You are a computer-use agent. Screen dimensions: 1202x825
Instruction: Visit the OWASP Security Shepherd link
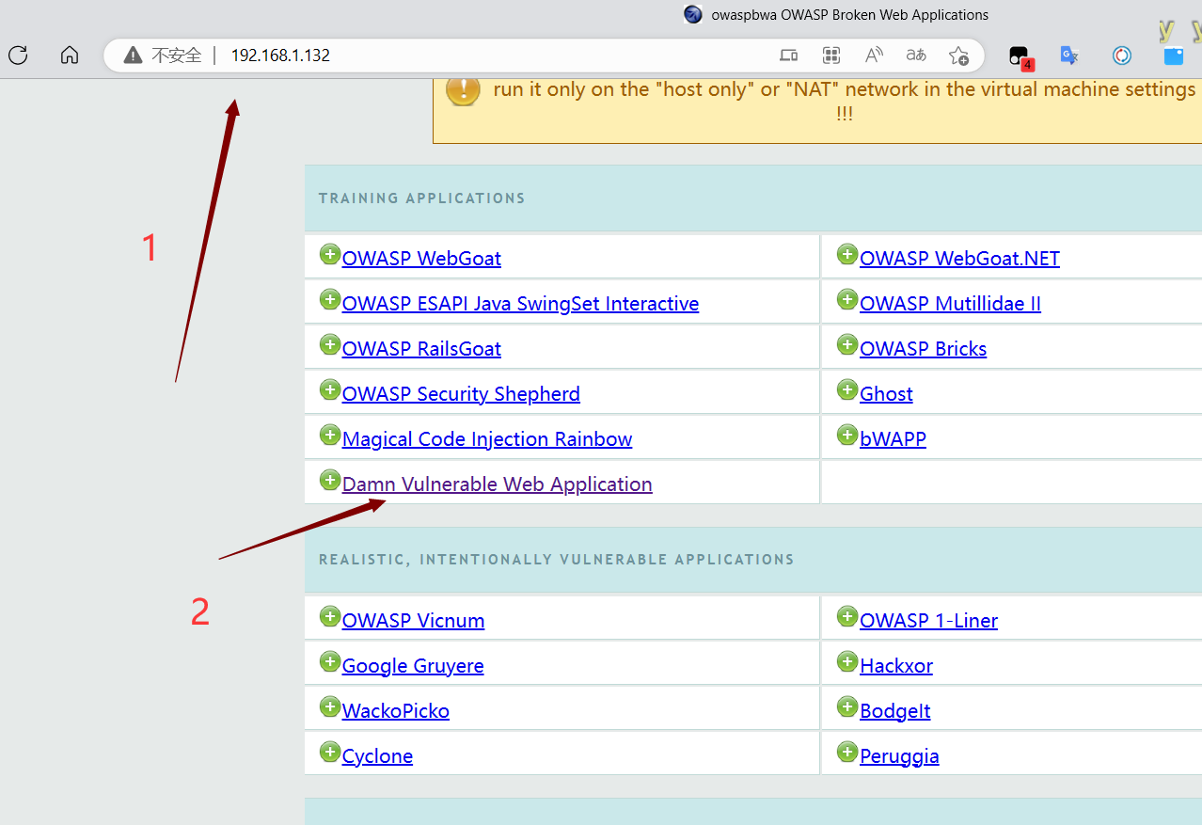(x=461, y=394)
